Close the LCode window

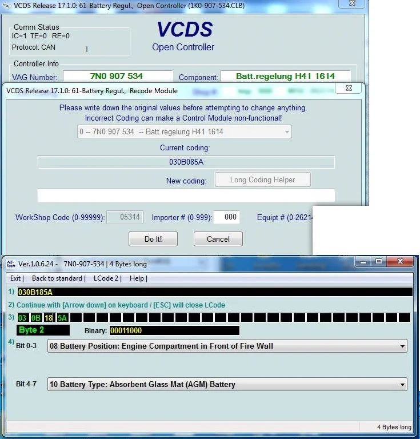coord(400,262)
